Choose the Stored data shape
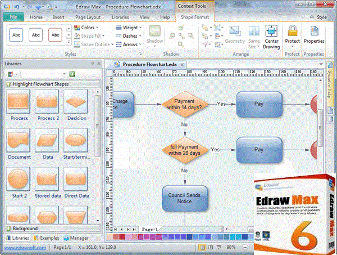Image resolution: width=337 pixels, height=255 pixels. (47, 179)
